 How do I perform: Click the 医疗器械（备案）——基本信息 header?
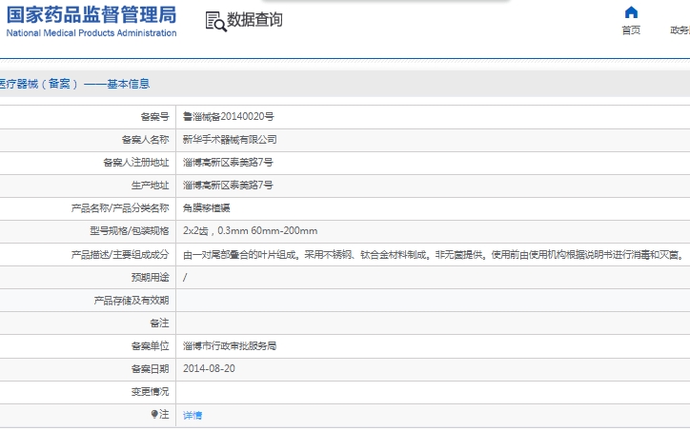click(74, 84)
